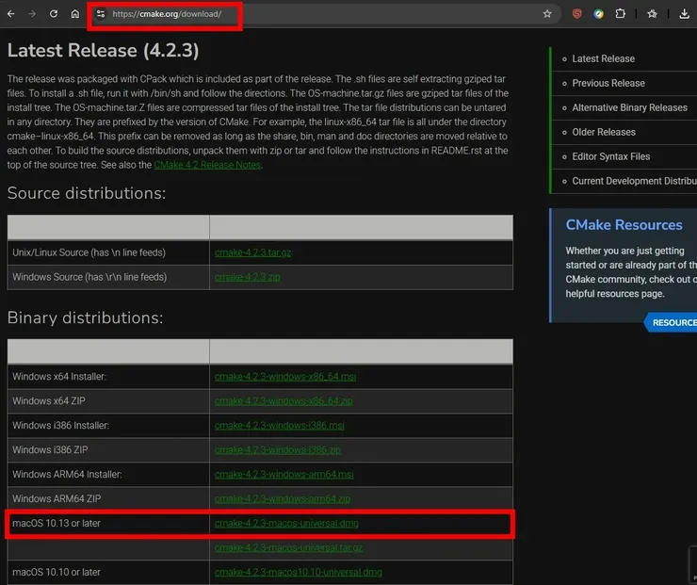Select the Windows ARM64 Installer: label

pyautogui.click(x=67, y=475)
